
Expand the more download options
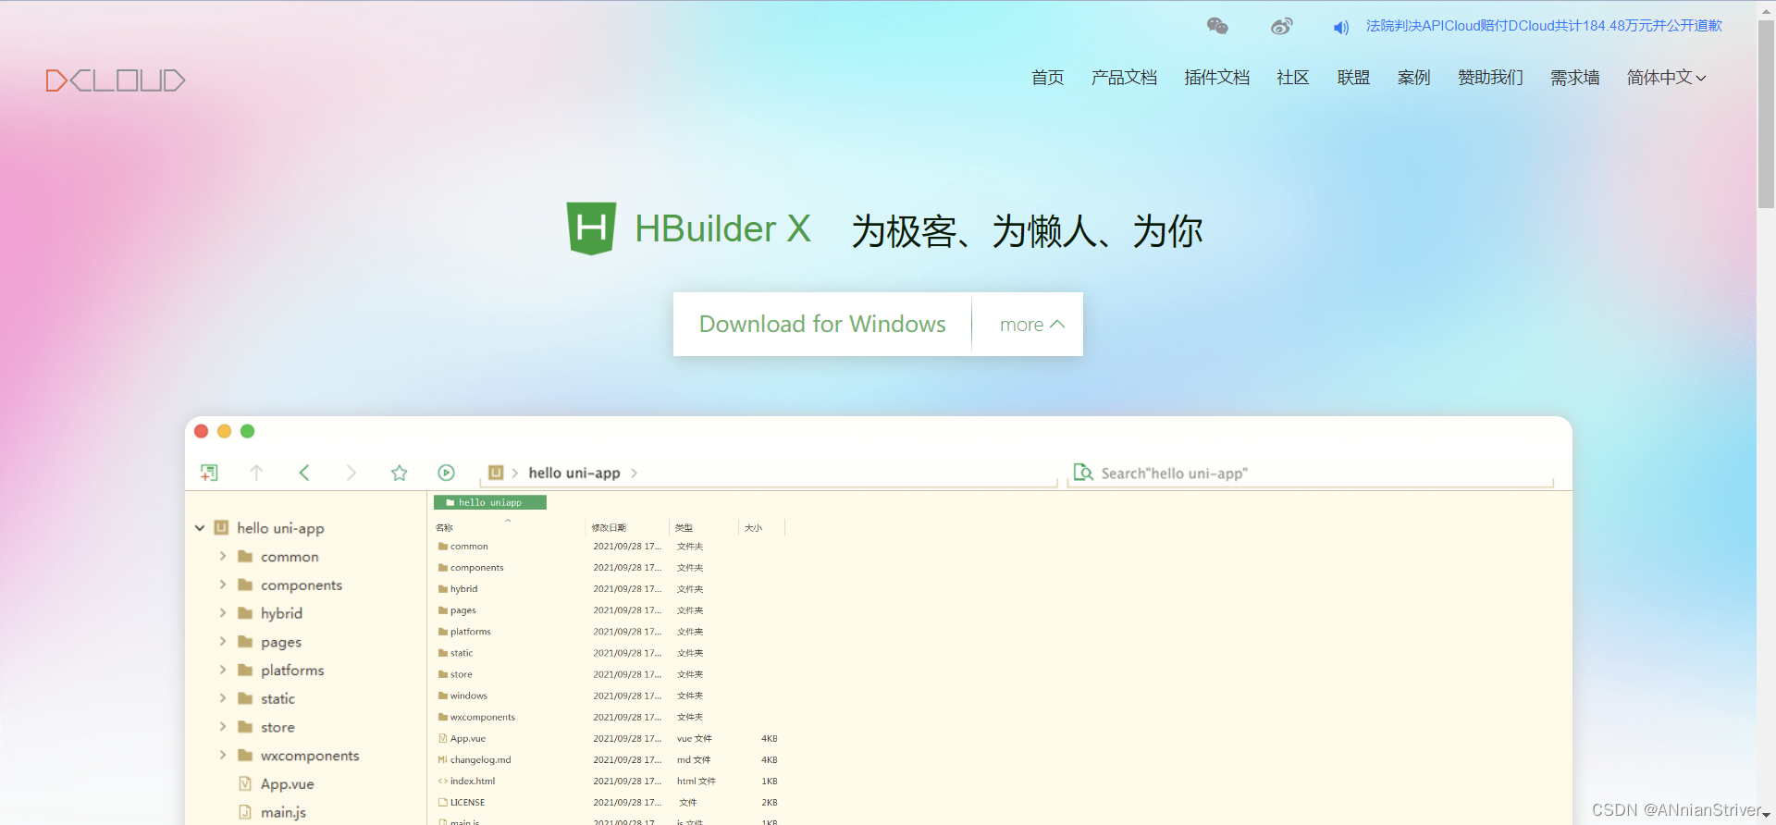point(1032,325)
